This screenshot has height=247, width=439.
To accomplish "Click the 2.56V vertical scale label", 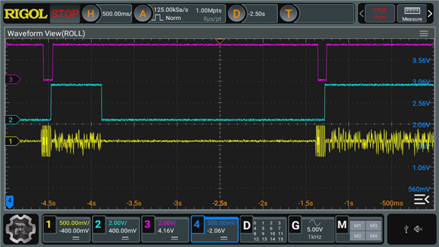I will click(x=421, y=104).
